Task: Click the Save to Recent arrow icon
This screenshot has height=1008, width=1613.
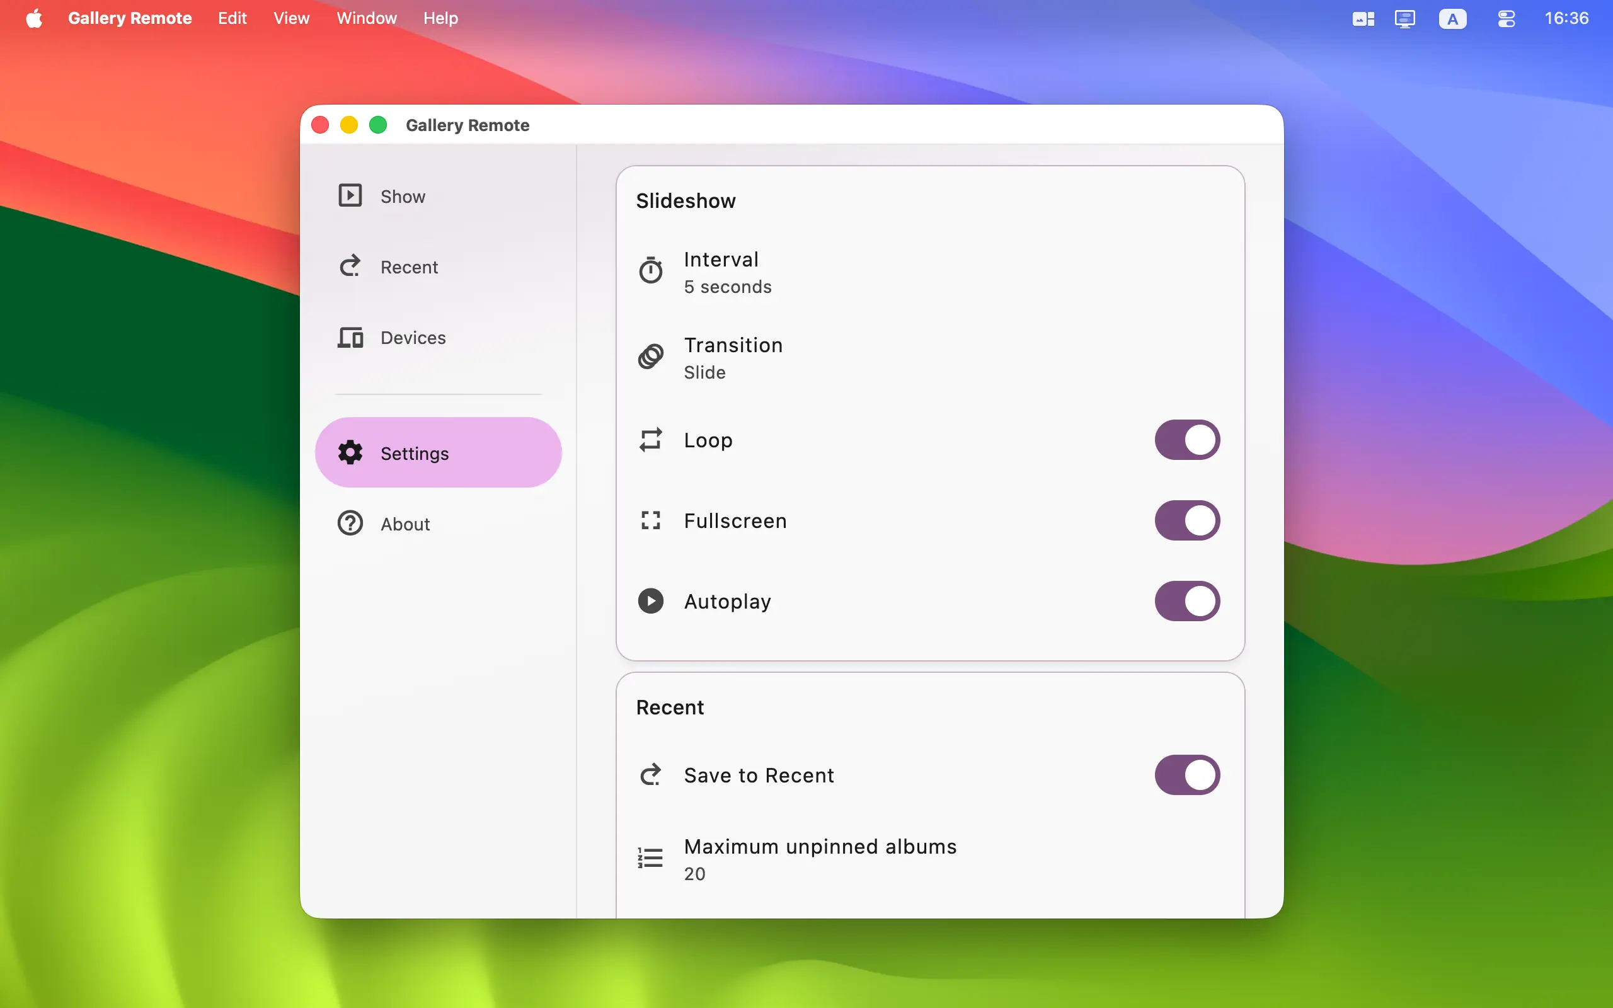Action: pyautogui.click(x=650, y=774)
